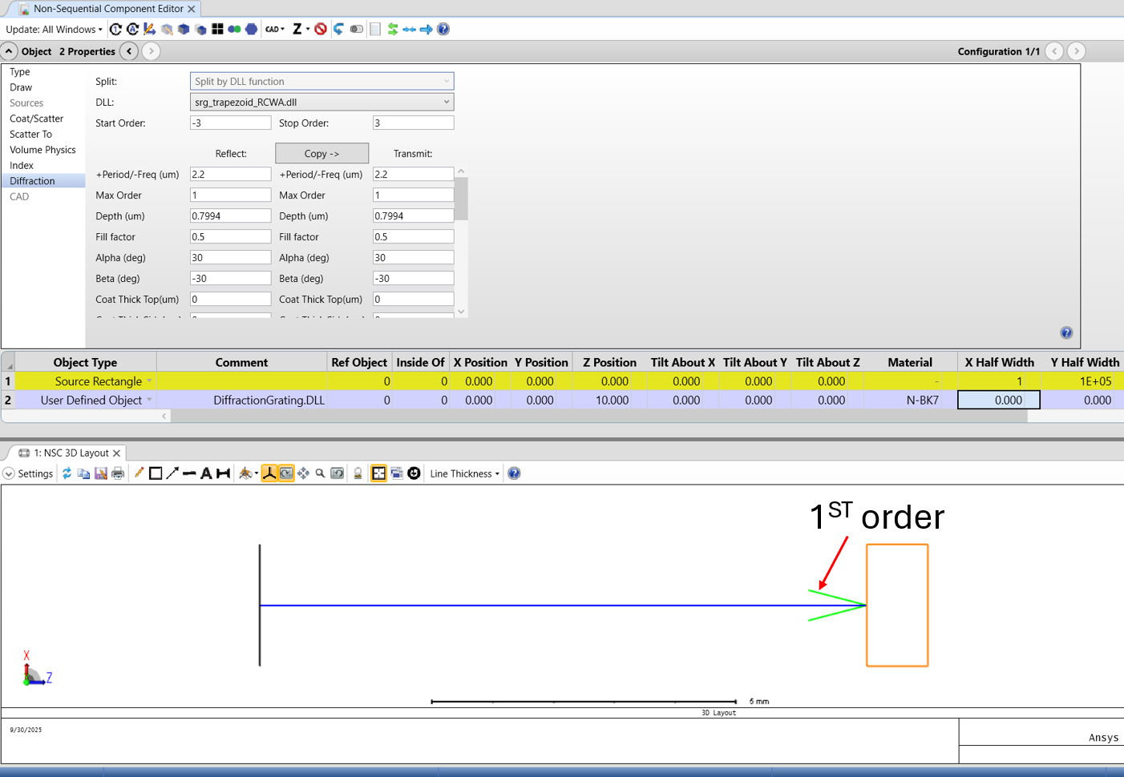Click the red Ignore Trace Errors icon
Screen dimensions: 1124x777
pyautogui.click(x=321, y=29)
